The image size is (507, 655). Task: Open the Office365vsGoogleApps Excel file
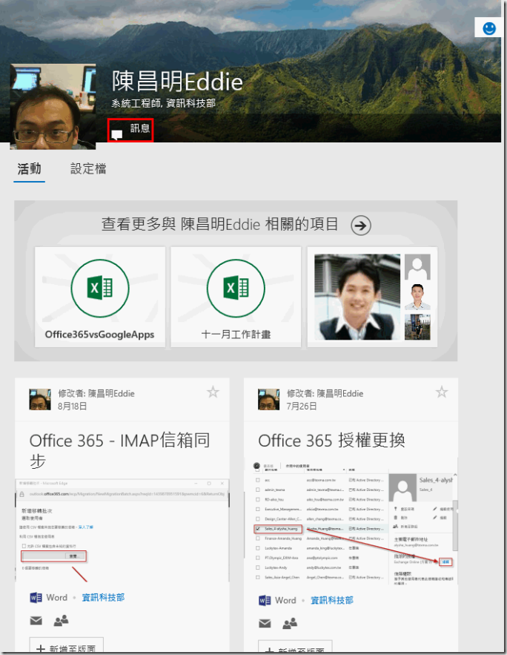(99, 297)
